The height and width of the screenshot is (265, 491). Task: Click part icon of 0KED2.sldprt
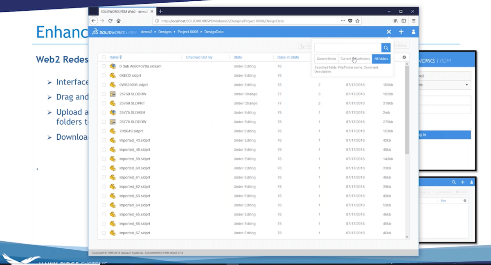(x=113, y=75)
